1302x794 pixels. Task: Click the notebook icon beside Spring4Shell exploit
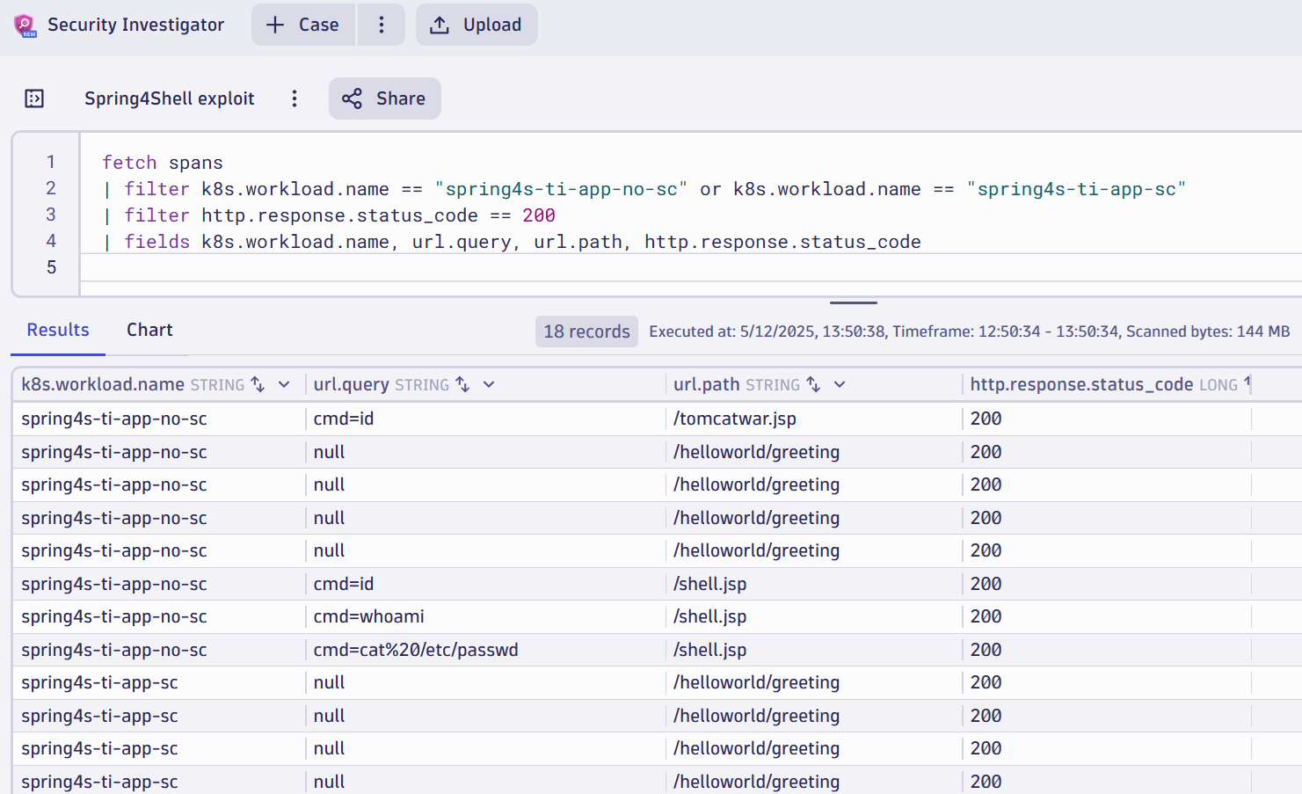34,98
